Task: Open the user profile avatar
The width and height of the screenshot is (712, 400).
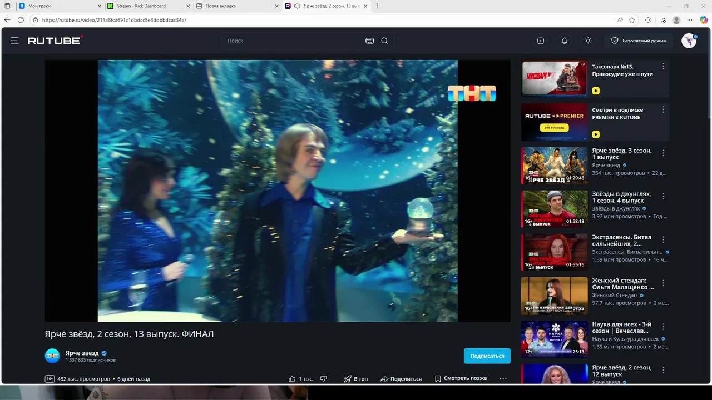Action: (689, 41)
